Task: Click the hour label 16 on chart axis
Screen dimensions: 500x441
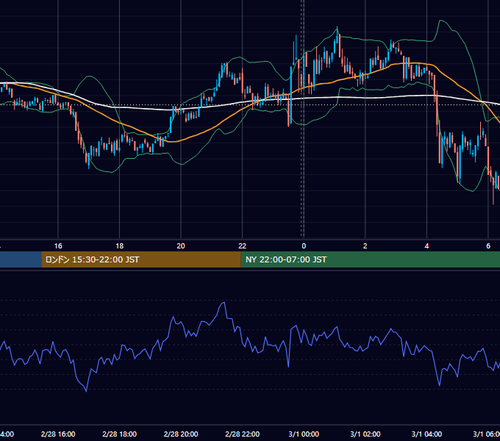Action: tap(58, 246)
